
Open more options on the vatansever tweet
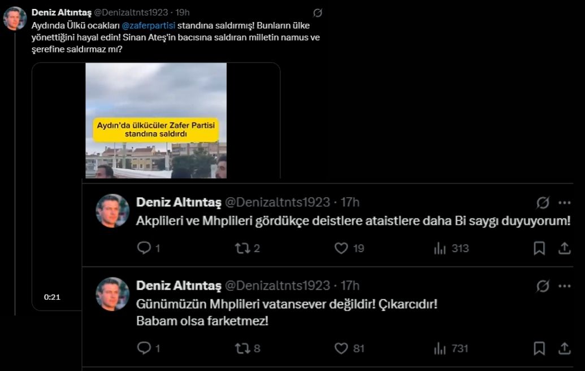click(564, 286)
